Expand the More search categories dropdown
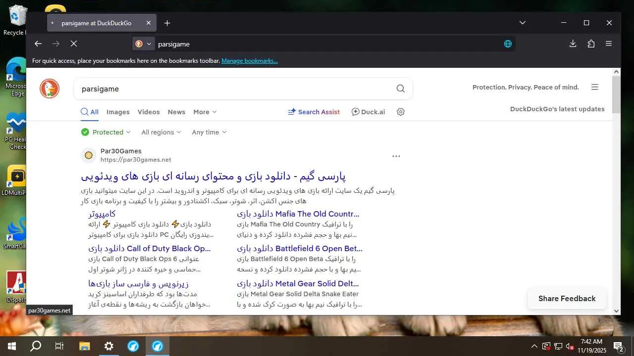The height and width of the screenshot is (356, 634). [x=205, y=112]
